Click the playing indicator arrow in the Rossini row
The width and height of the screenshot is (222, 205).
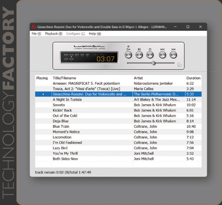point(44,94)
